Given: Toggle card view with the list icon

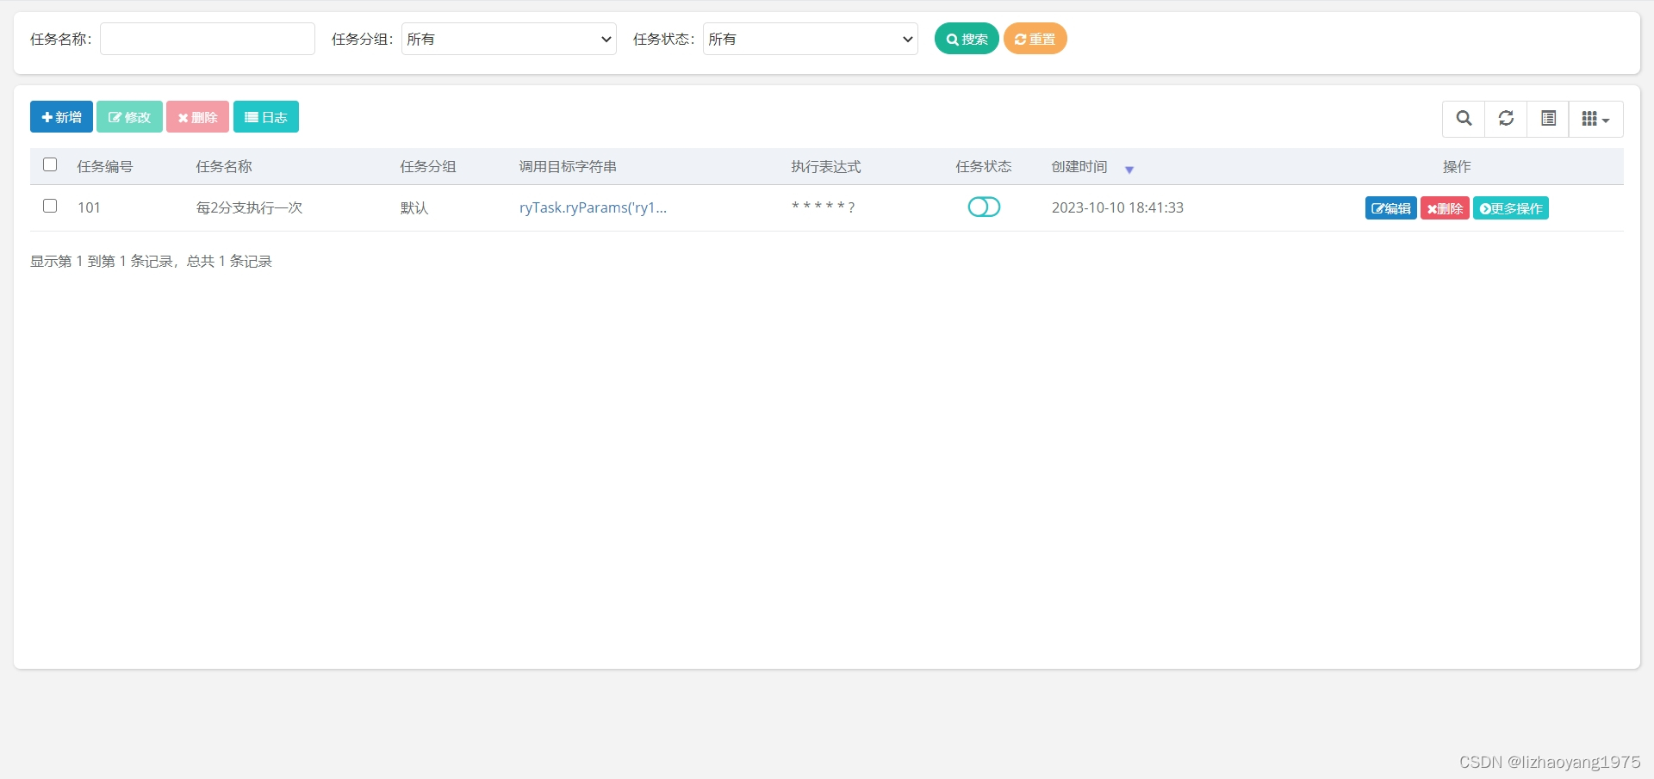Looking at the screenshot, I should pyautogui.click(x=1548, y=119).
